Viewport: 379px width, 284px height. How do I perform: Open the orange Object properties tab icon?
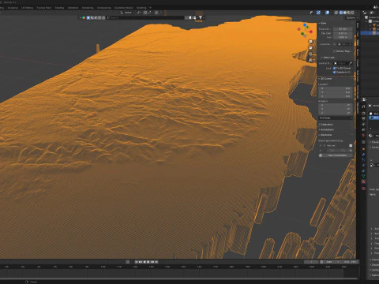click(363, 148)
